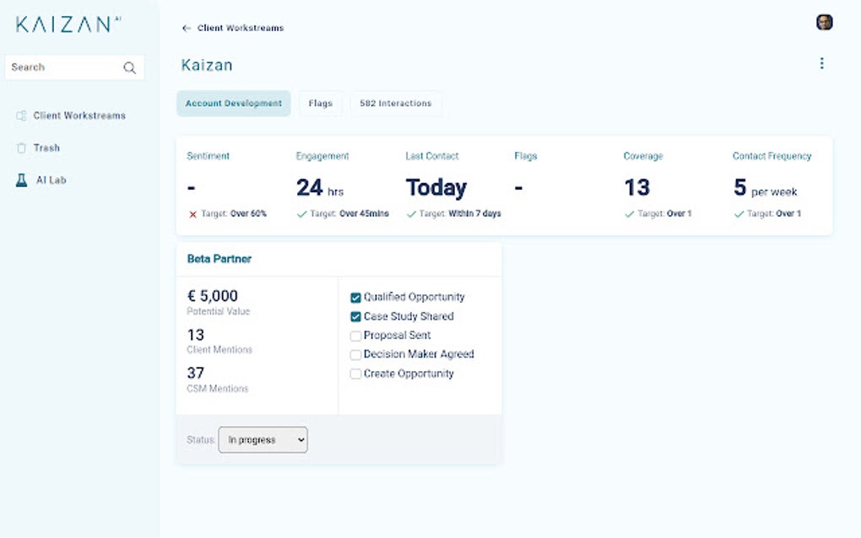This screenshot has height=538, width=861.
Task: Select the Account Development tab
Action: click(x=233, y=103)
